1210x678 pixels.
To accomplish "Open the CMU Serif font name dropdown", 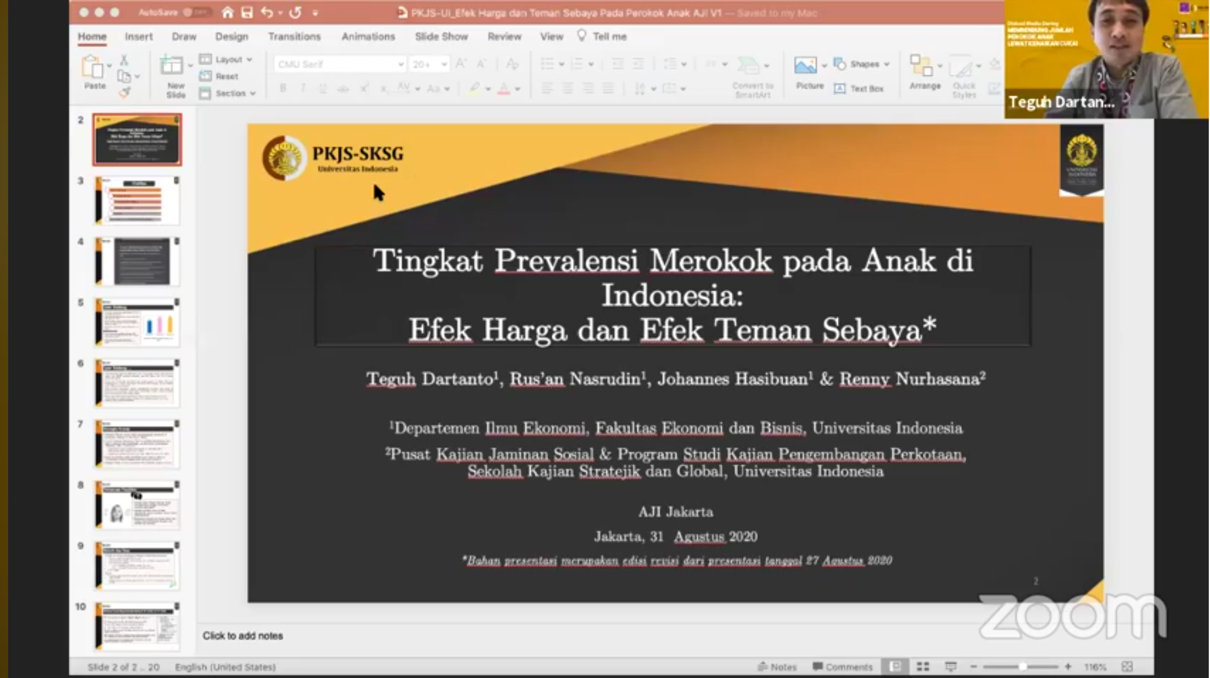I will (400, 64).
